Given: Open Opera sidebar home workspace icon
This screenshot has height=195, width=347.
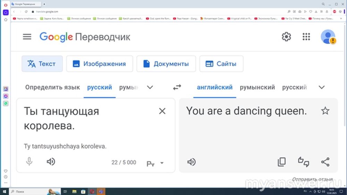Looking at the screenshot, I should coord(6,12).
